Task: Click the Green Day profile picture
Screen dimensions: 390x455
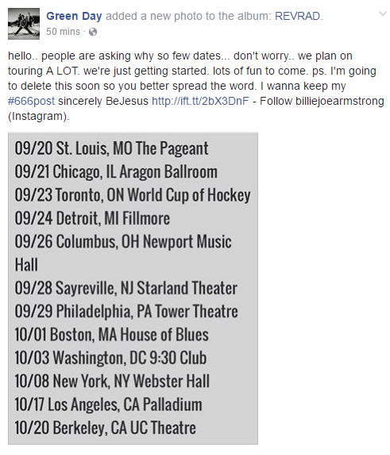Action: pyautogui.click(x=24, y=24)
